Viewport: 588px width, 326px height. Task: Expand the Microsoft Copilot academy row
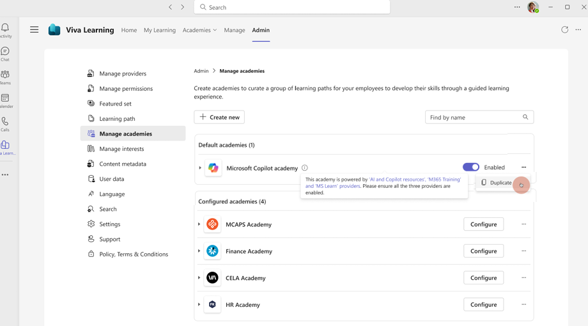tap(200, 168)
